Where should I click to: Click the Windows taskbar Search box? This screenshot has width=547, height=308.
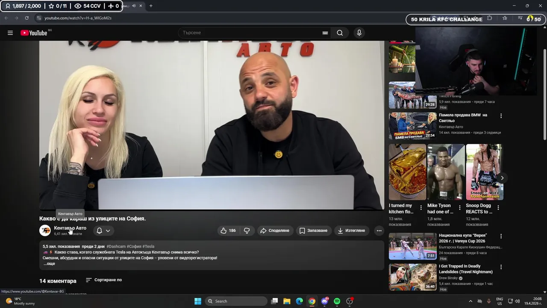click(x=236, y=301)
